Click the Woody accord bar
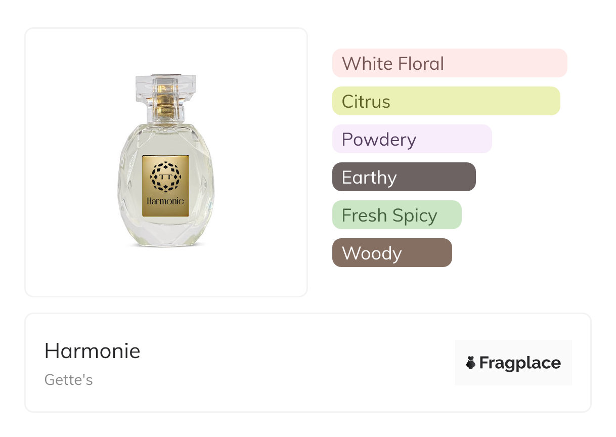Screen dimensions: 616x437 click(391, 253)
